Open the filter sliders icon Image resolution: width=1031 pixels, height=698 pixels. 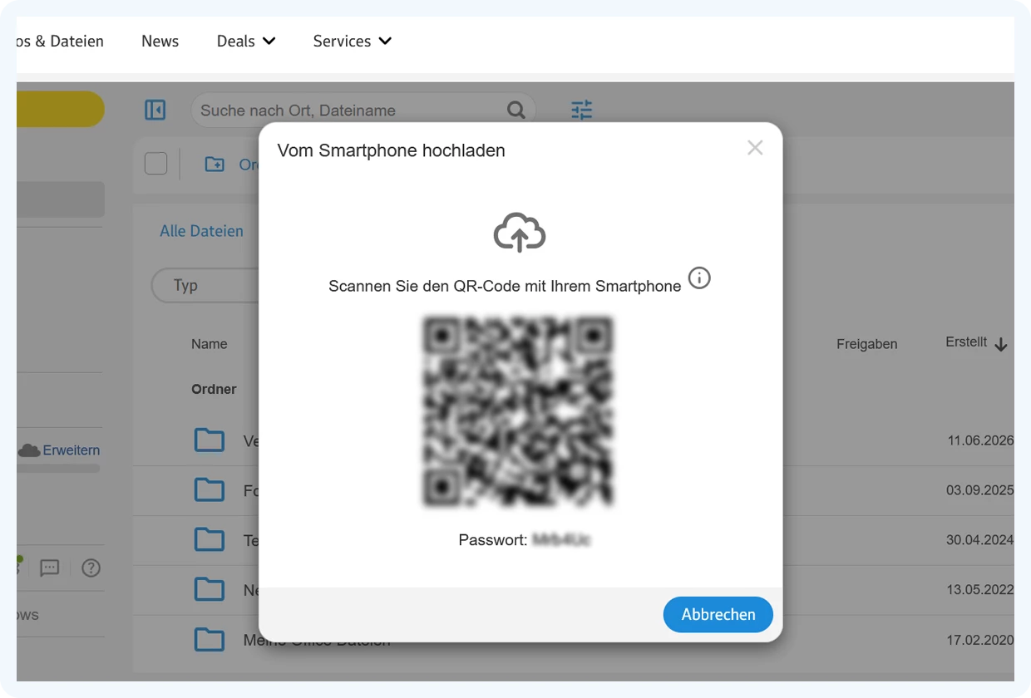coord(582,110)
